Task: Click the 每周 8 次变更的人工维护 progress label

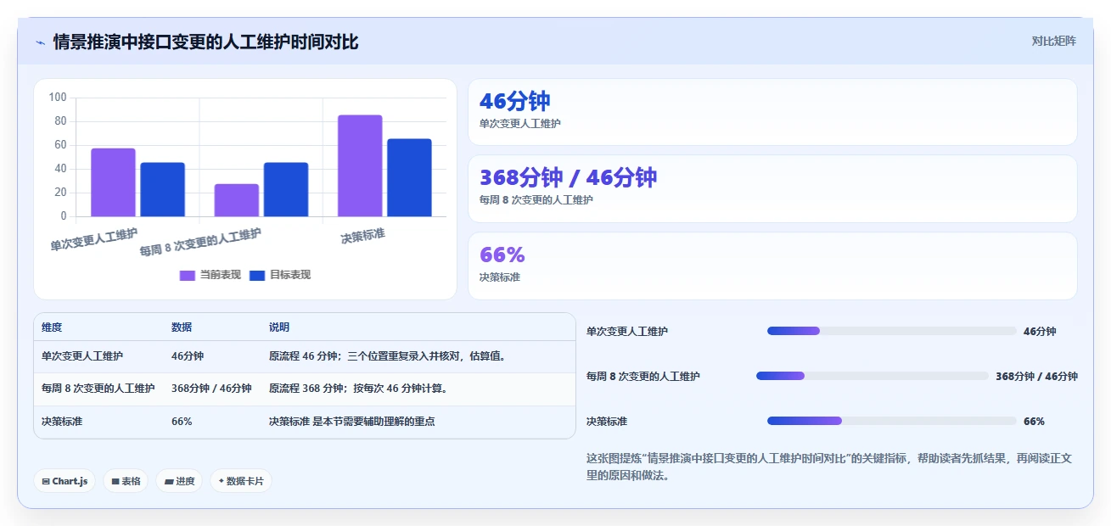Action: point(643,377)
